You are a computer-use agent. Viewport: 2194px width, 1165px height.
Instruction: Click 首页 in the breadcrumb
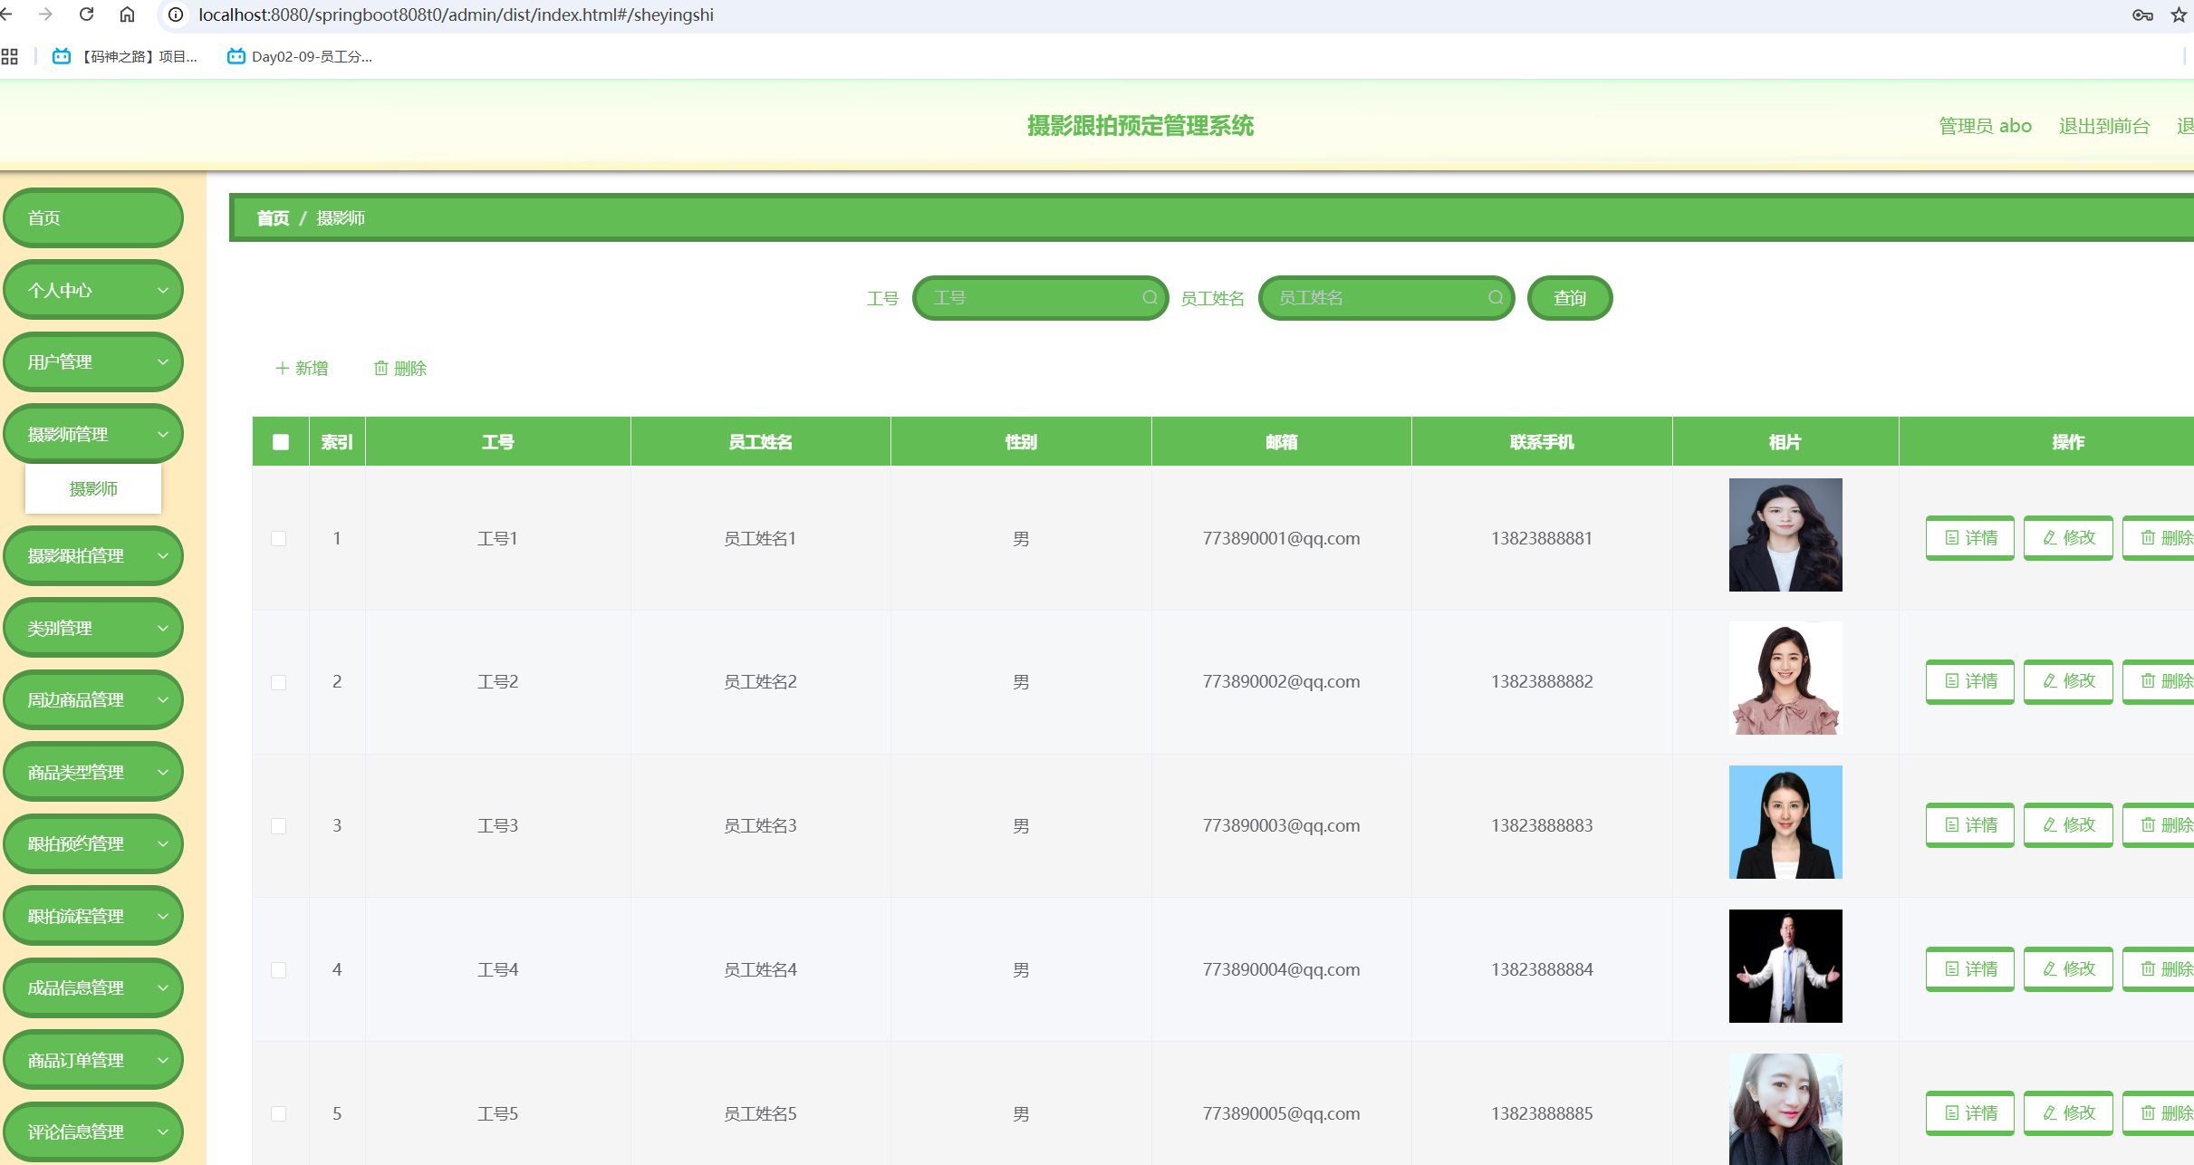click(x=273, y=218)
